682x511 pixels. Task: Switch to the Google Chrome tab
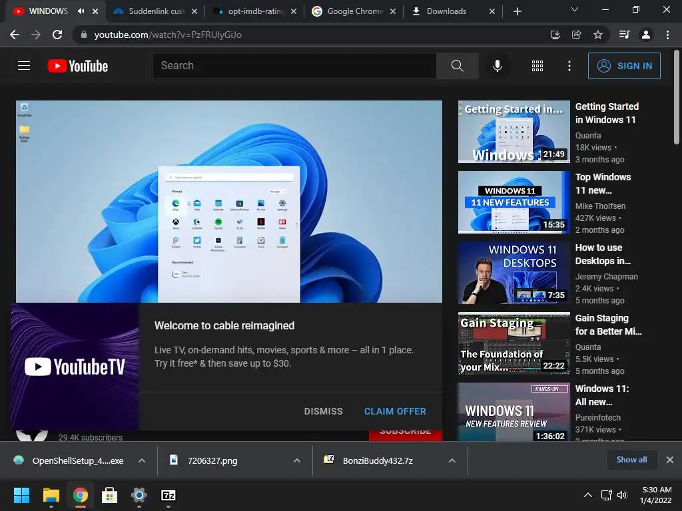[354, 11]
